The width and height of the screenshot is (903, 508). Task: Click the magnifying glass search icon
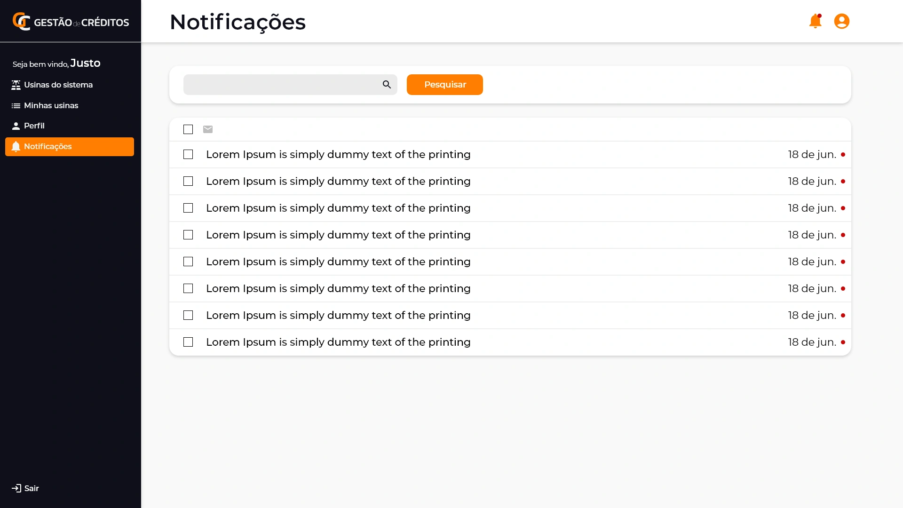(x=387, y=85)
